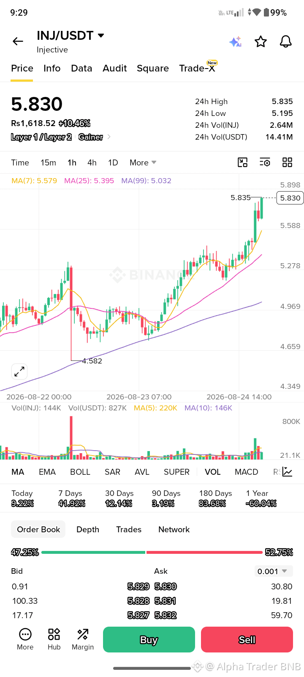The width and height of the screenshot is (304, 677).
Task: Tap the 5.830 current price label on chart
Action: [x=290, y=198]
